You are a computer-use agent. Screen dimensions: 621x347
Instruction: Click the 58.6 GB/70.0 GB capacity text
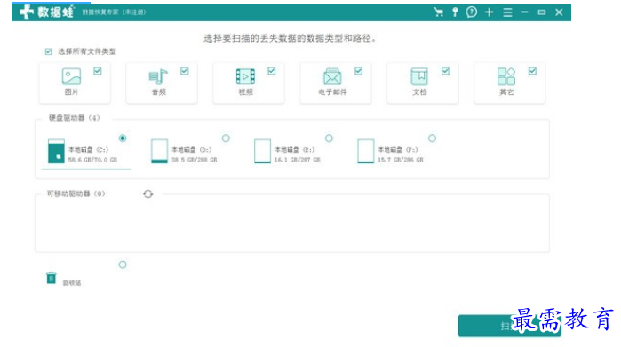[92, 160]
